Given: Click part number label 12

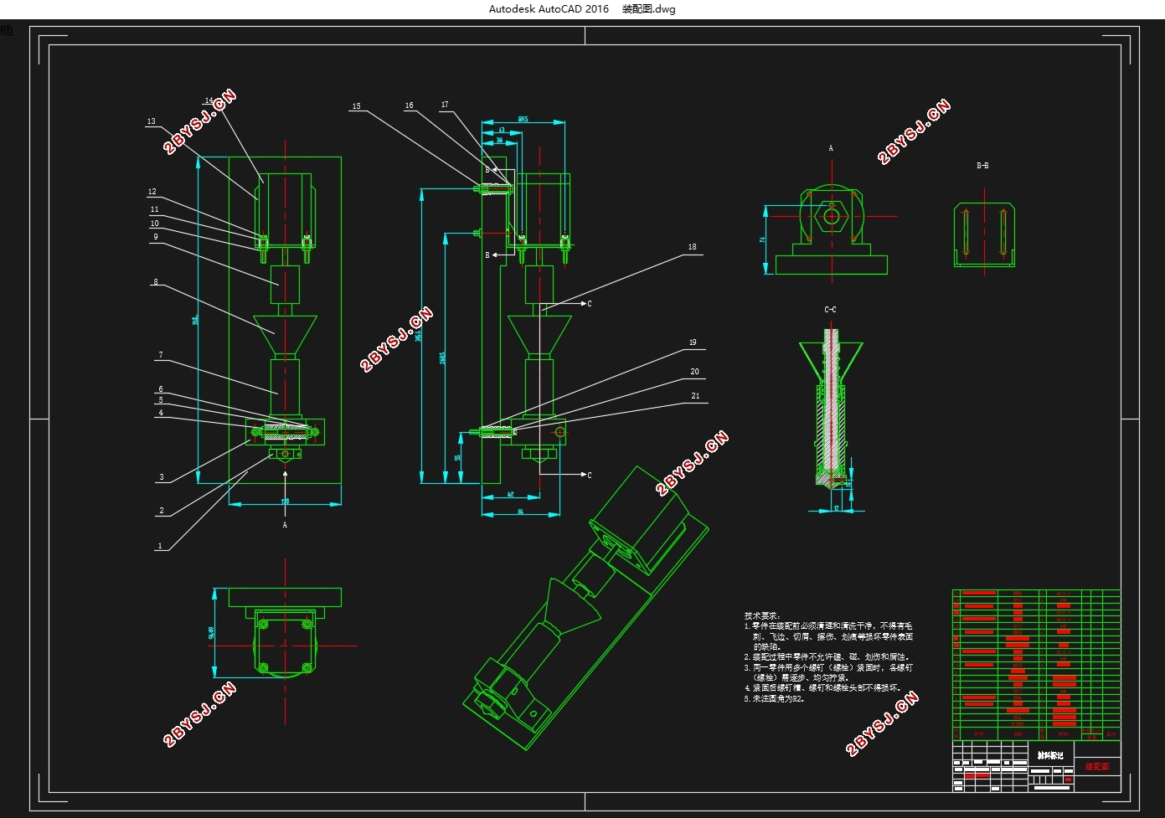Looking at the screenshot, I should pyautogui.click(x=152, y=192).
